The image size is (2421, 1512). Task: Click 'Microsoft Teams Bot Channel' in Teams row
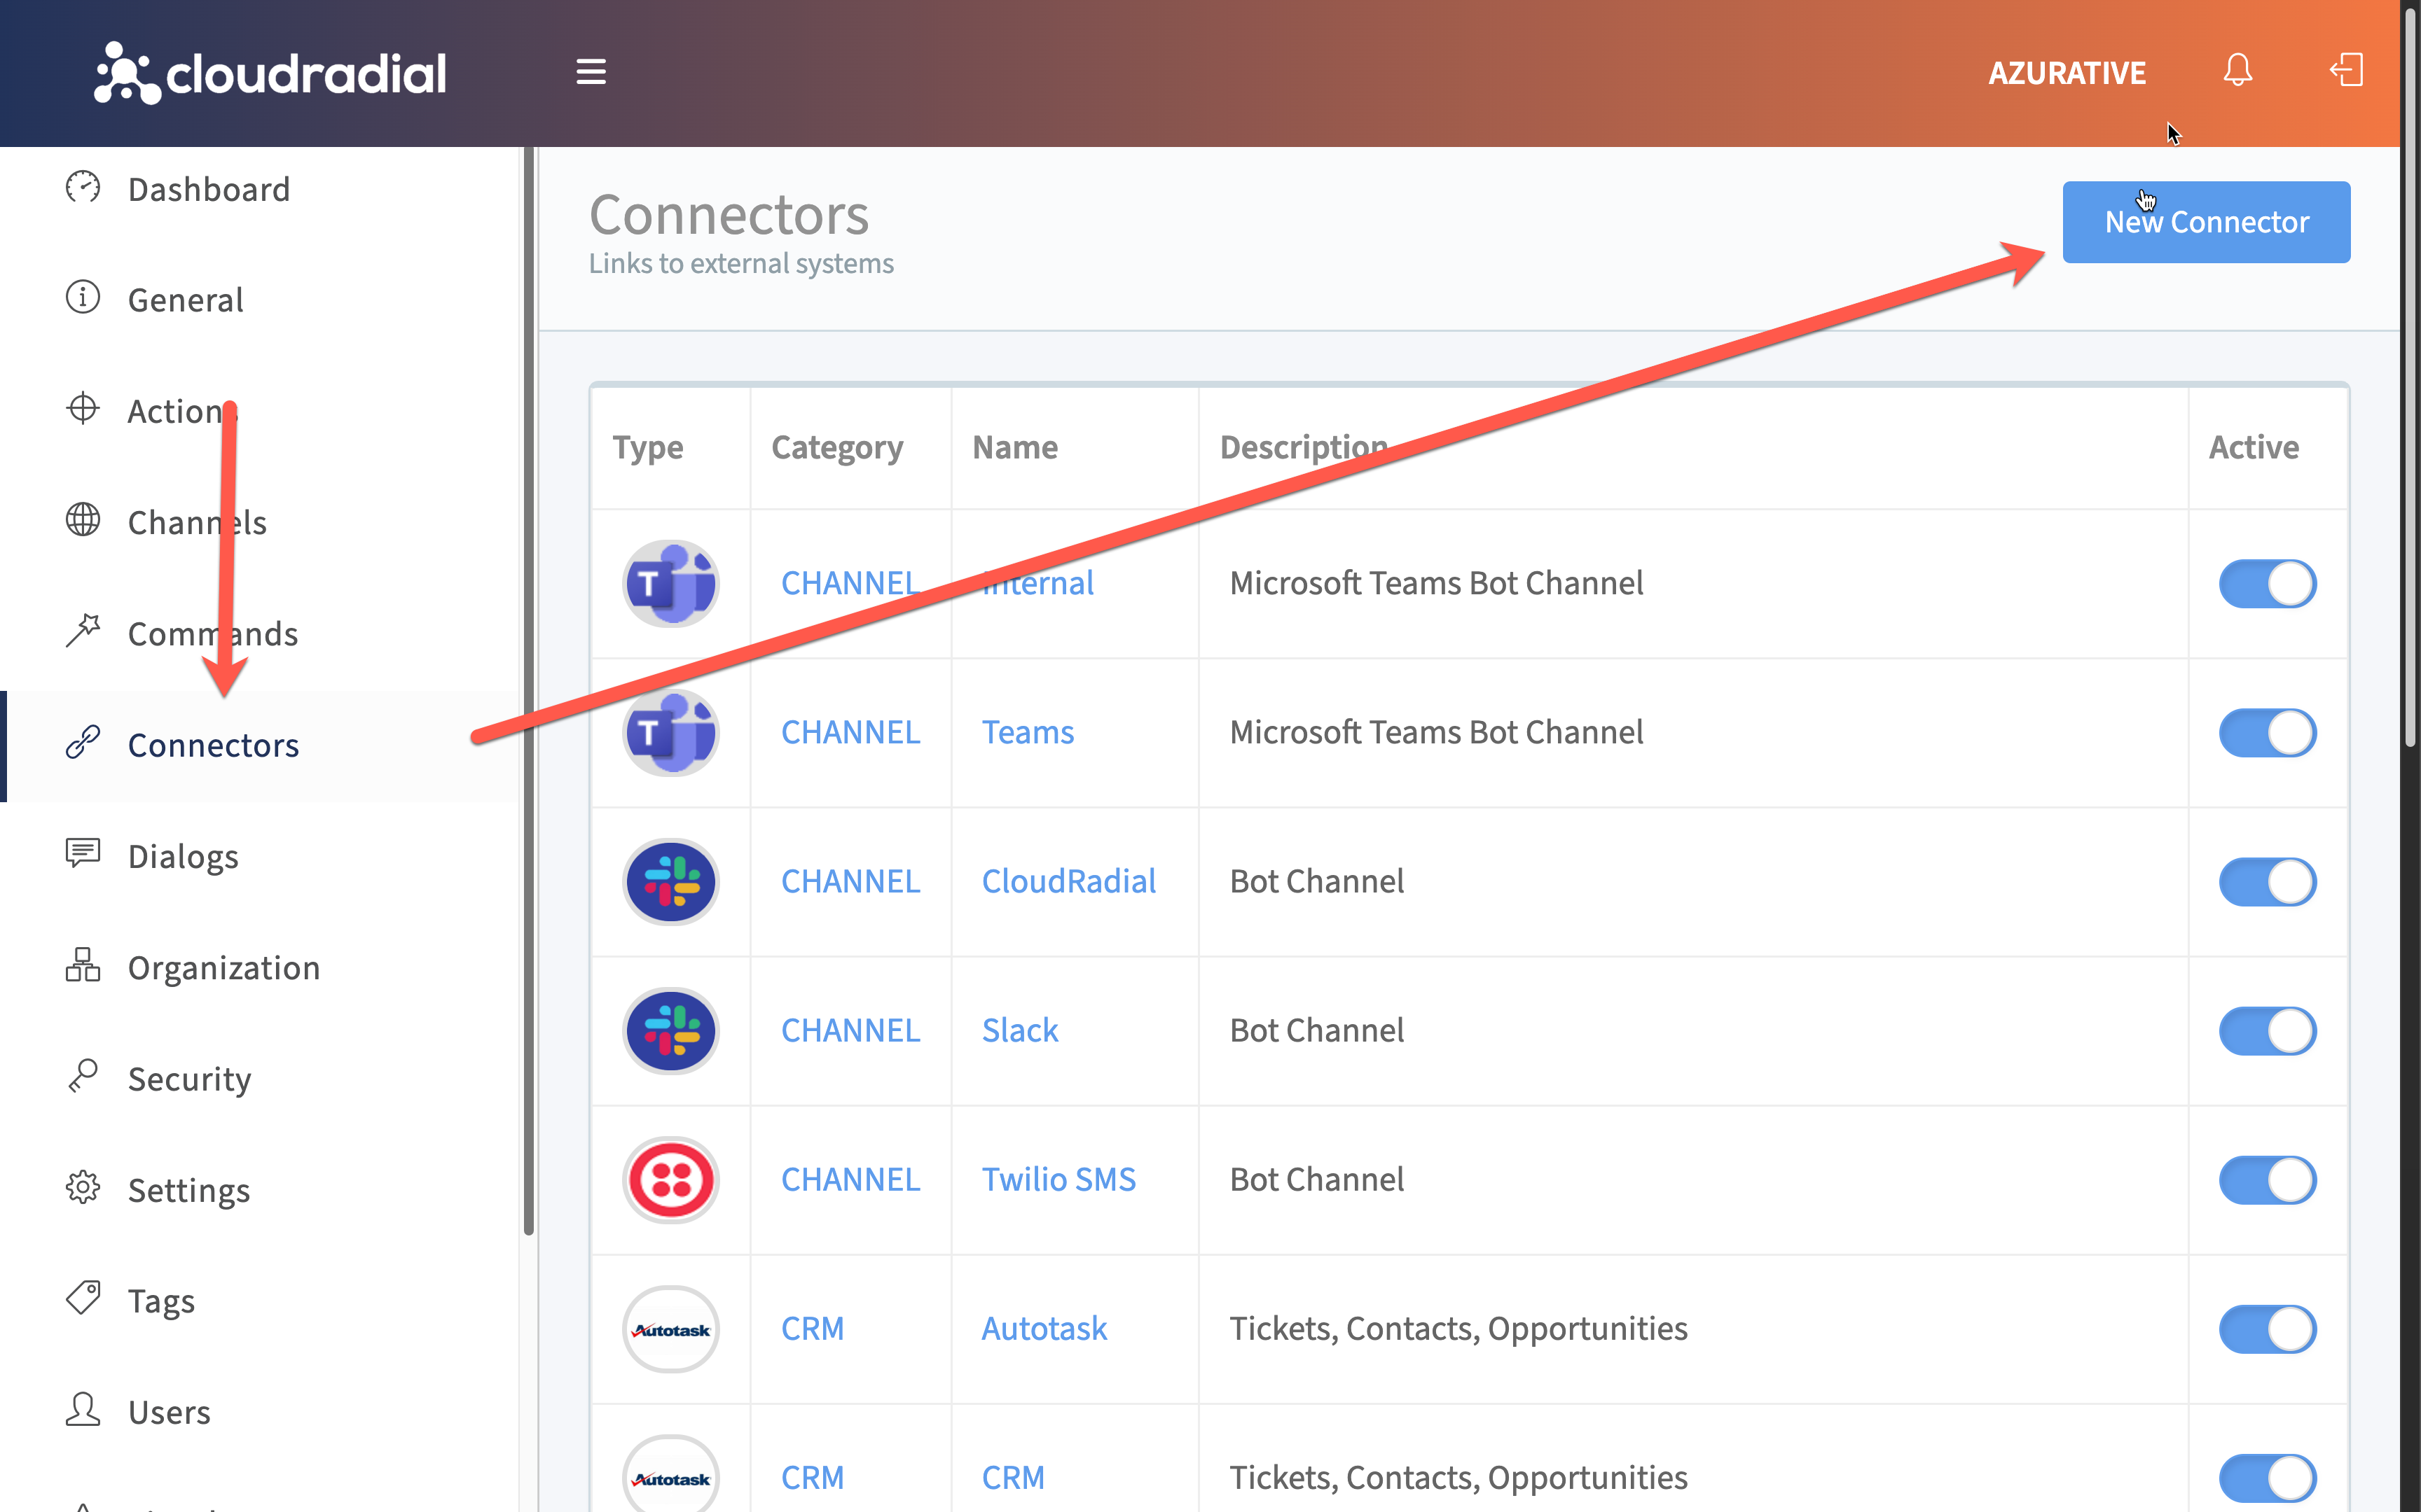click(1435, 732)
